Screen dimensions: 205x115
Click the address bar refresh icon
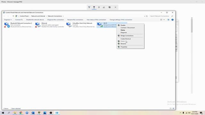tap(147, 16)
